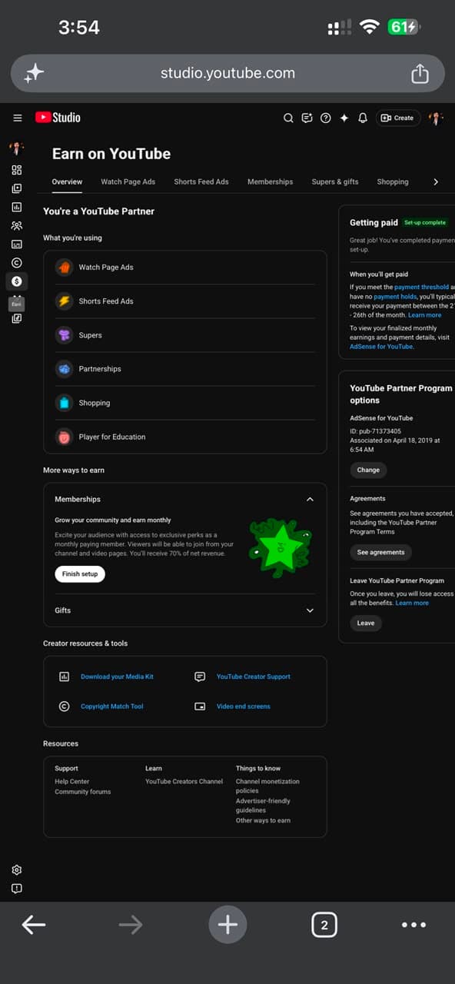This screenshot has height=984, width=455.
Task: Switch to the Memberships tab
Action: coord(270,182)
